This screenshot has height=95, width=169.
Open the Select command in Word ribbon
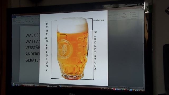134,16
